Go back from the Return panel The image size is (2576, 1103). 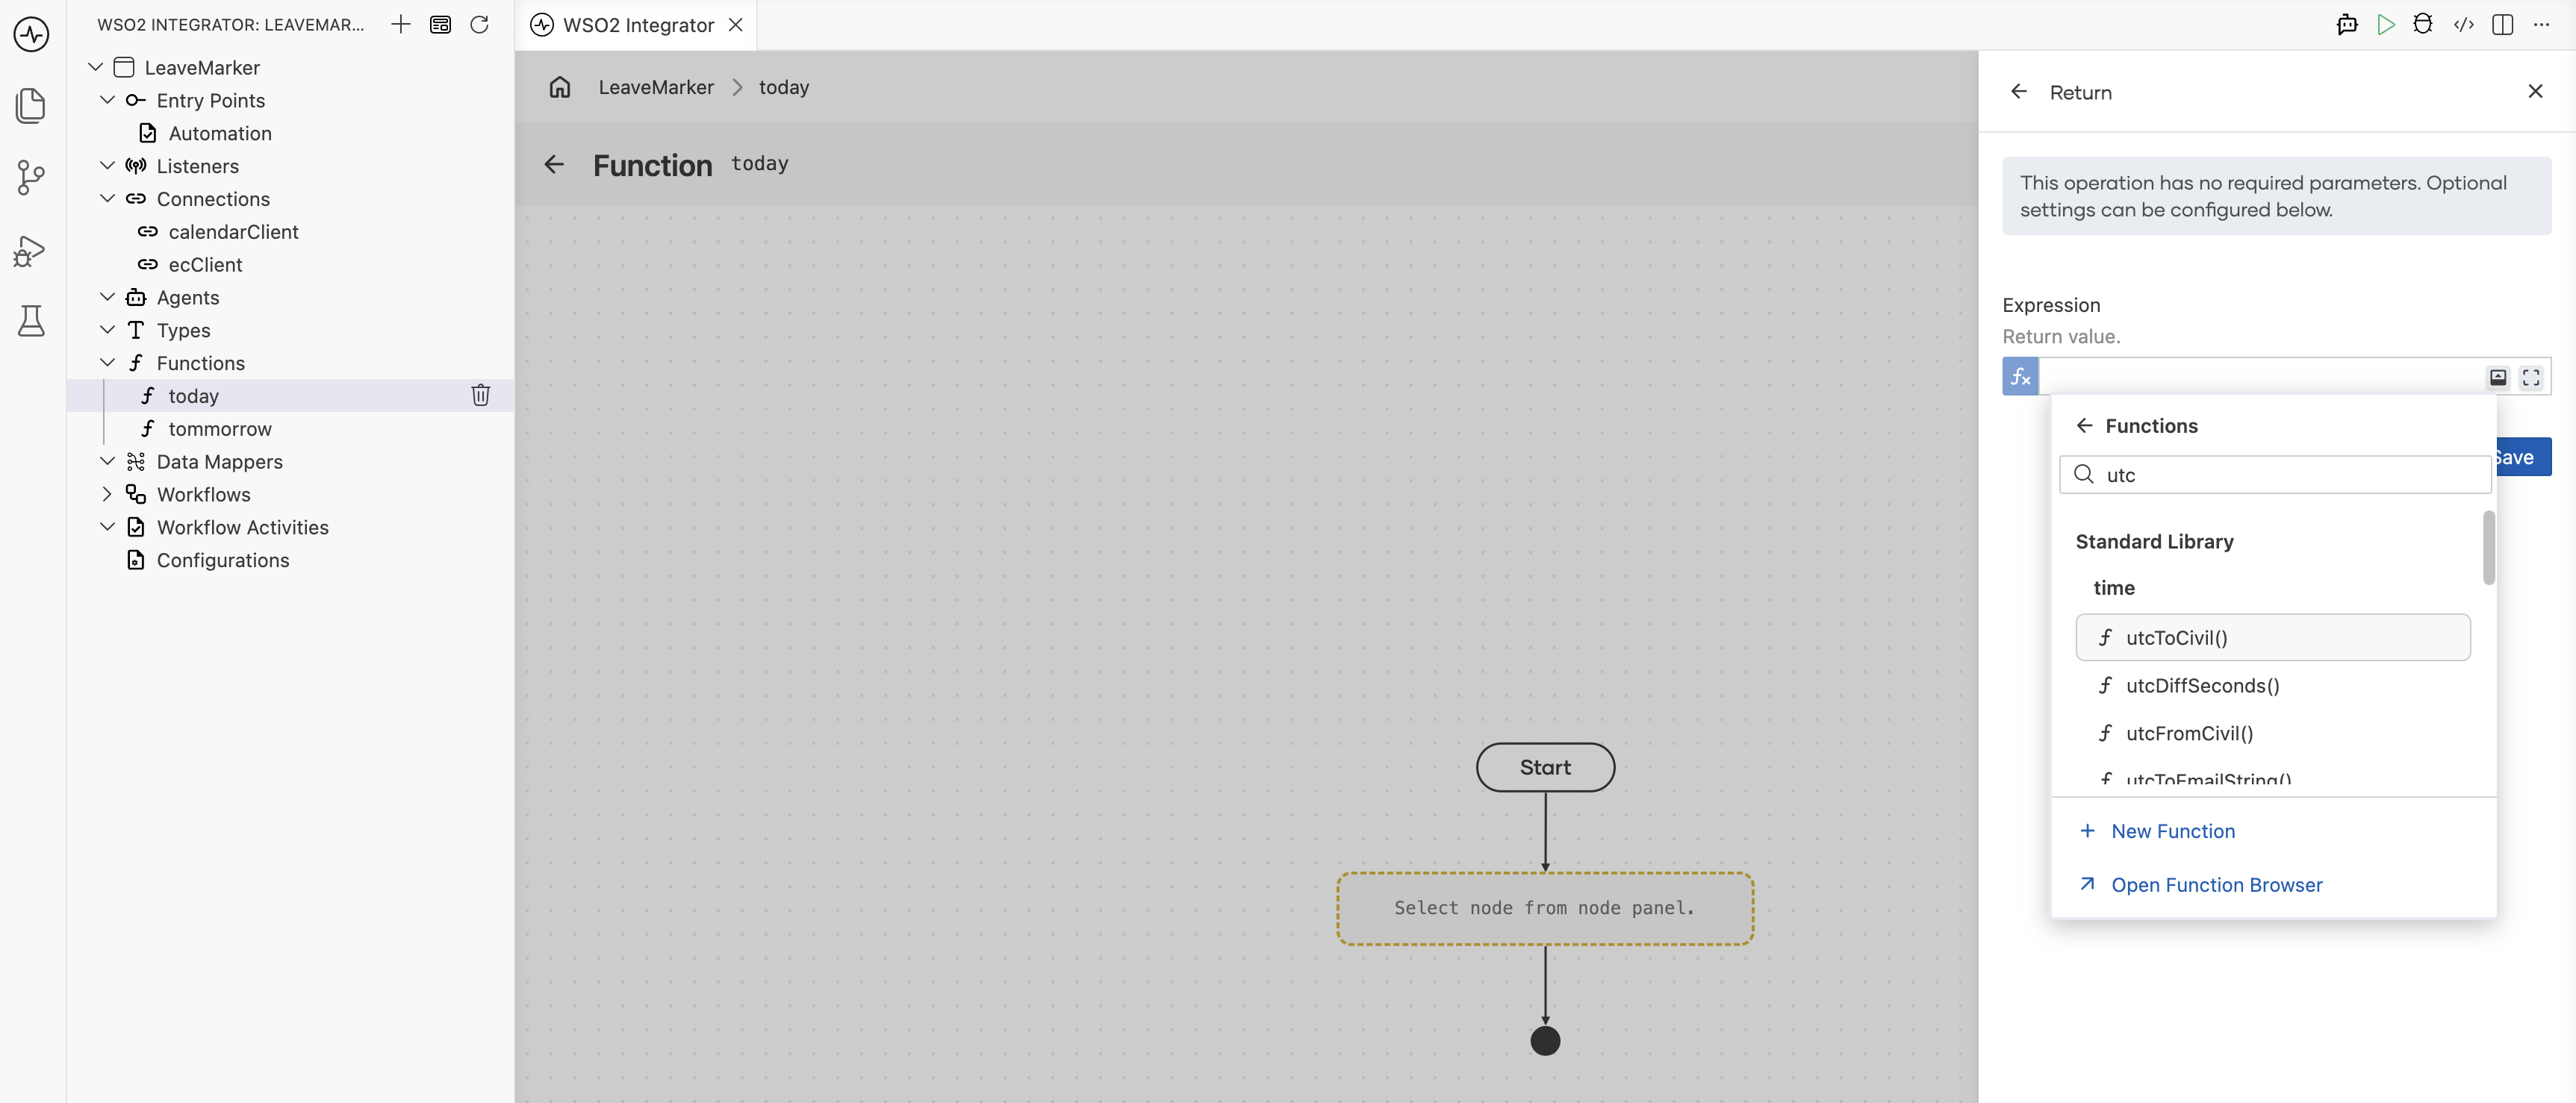(x=2018, y=92)
